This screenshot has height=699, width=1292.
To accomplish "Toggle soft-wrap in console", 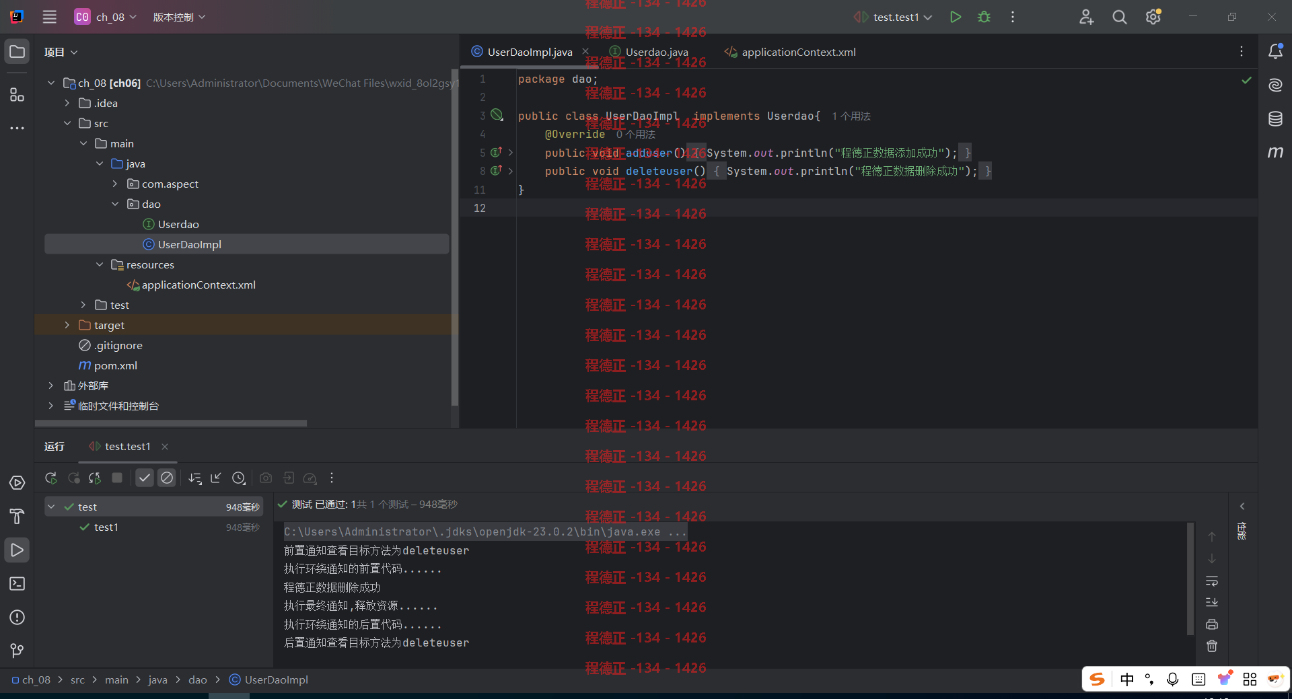I will click(x=1212, y=581).
